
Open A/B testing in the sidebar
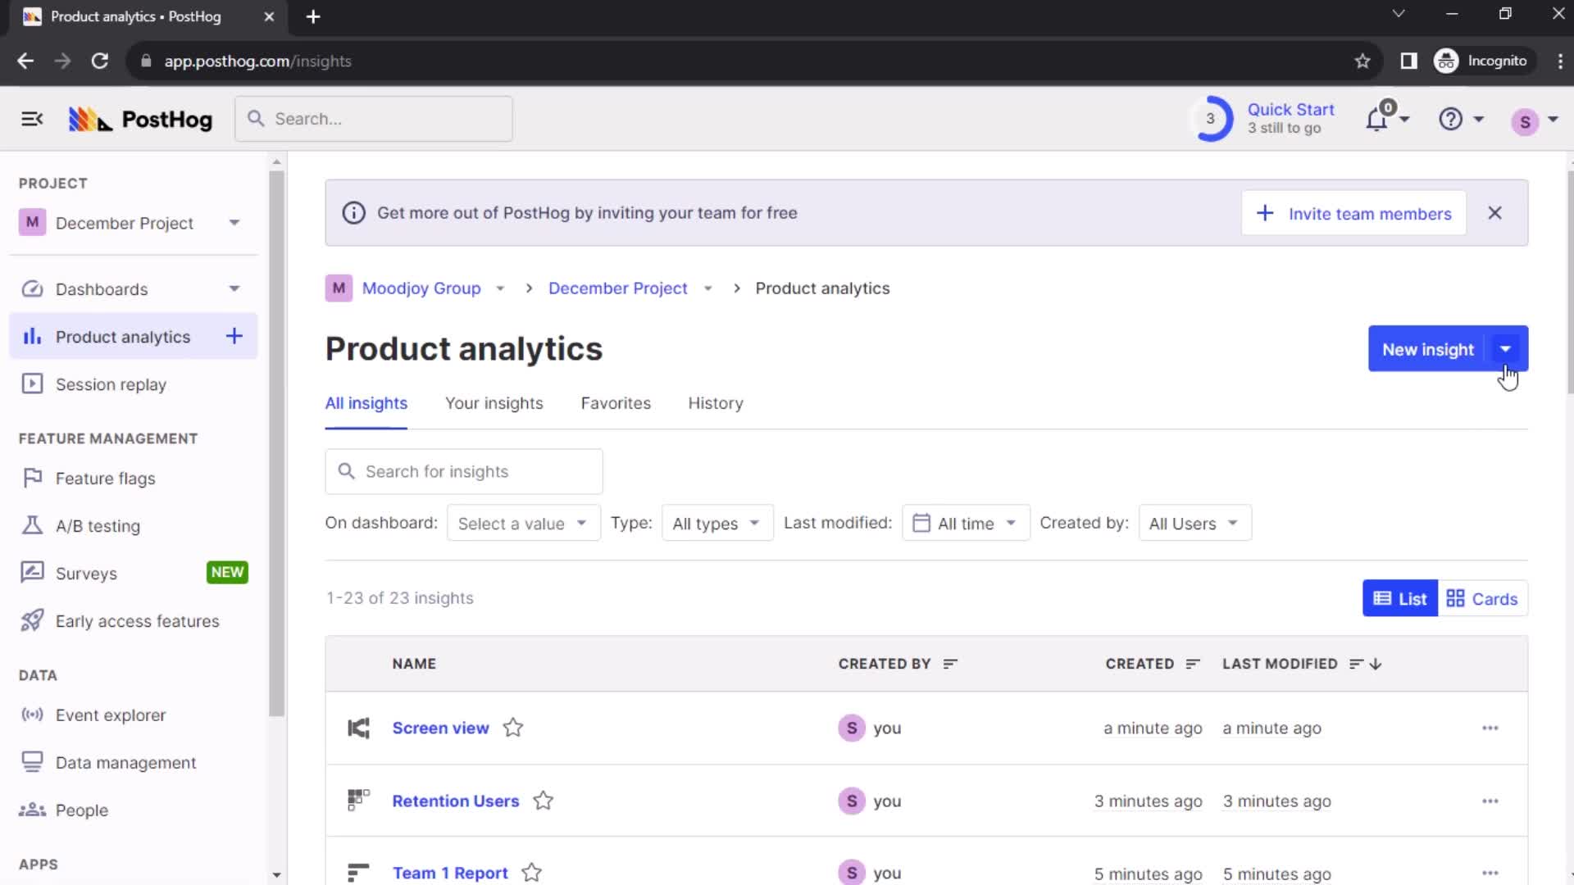(133, 526)
